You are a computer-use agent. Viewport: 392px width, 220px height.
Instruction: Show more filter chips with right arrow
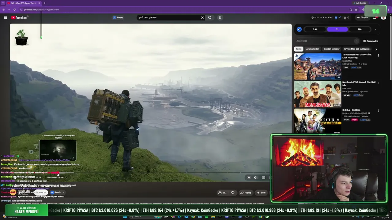(376, 49)
